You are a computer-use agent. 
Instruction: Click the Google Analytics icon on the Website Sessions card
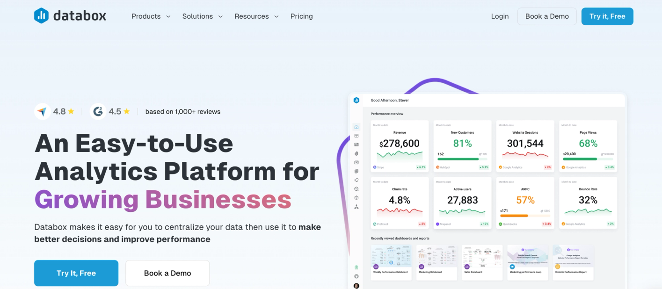pyautogui.click(x=500, y=167)
